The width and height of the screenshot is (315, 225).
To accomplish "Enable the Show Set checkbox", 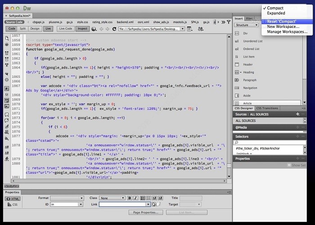I will (x=289, y=165).
